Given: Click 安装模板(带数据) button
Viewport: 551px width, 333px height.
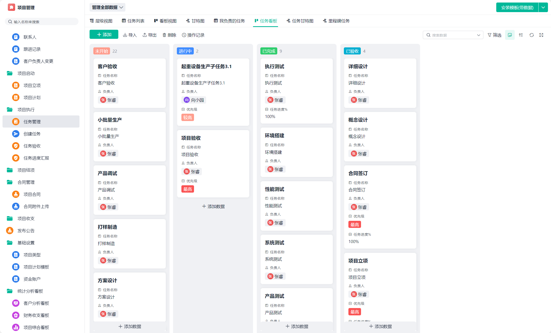Looking at the screenshot, I should [x=517, y=7].
